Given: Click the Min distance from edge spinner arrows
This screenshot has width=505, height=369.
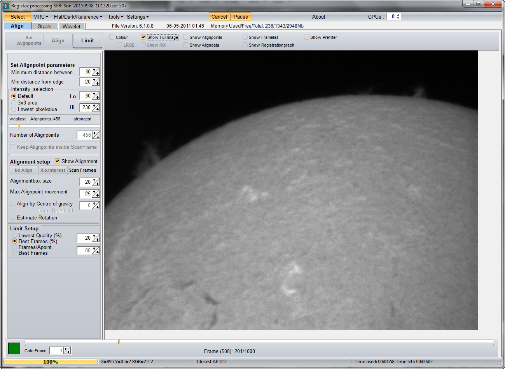Looking at the screenshot, I should pyautogui.click(x=96, y=82).
